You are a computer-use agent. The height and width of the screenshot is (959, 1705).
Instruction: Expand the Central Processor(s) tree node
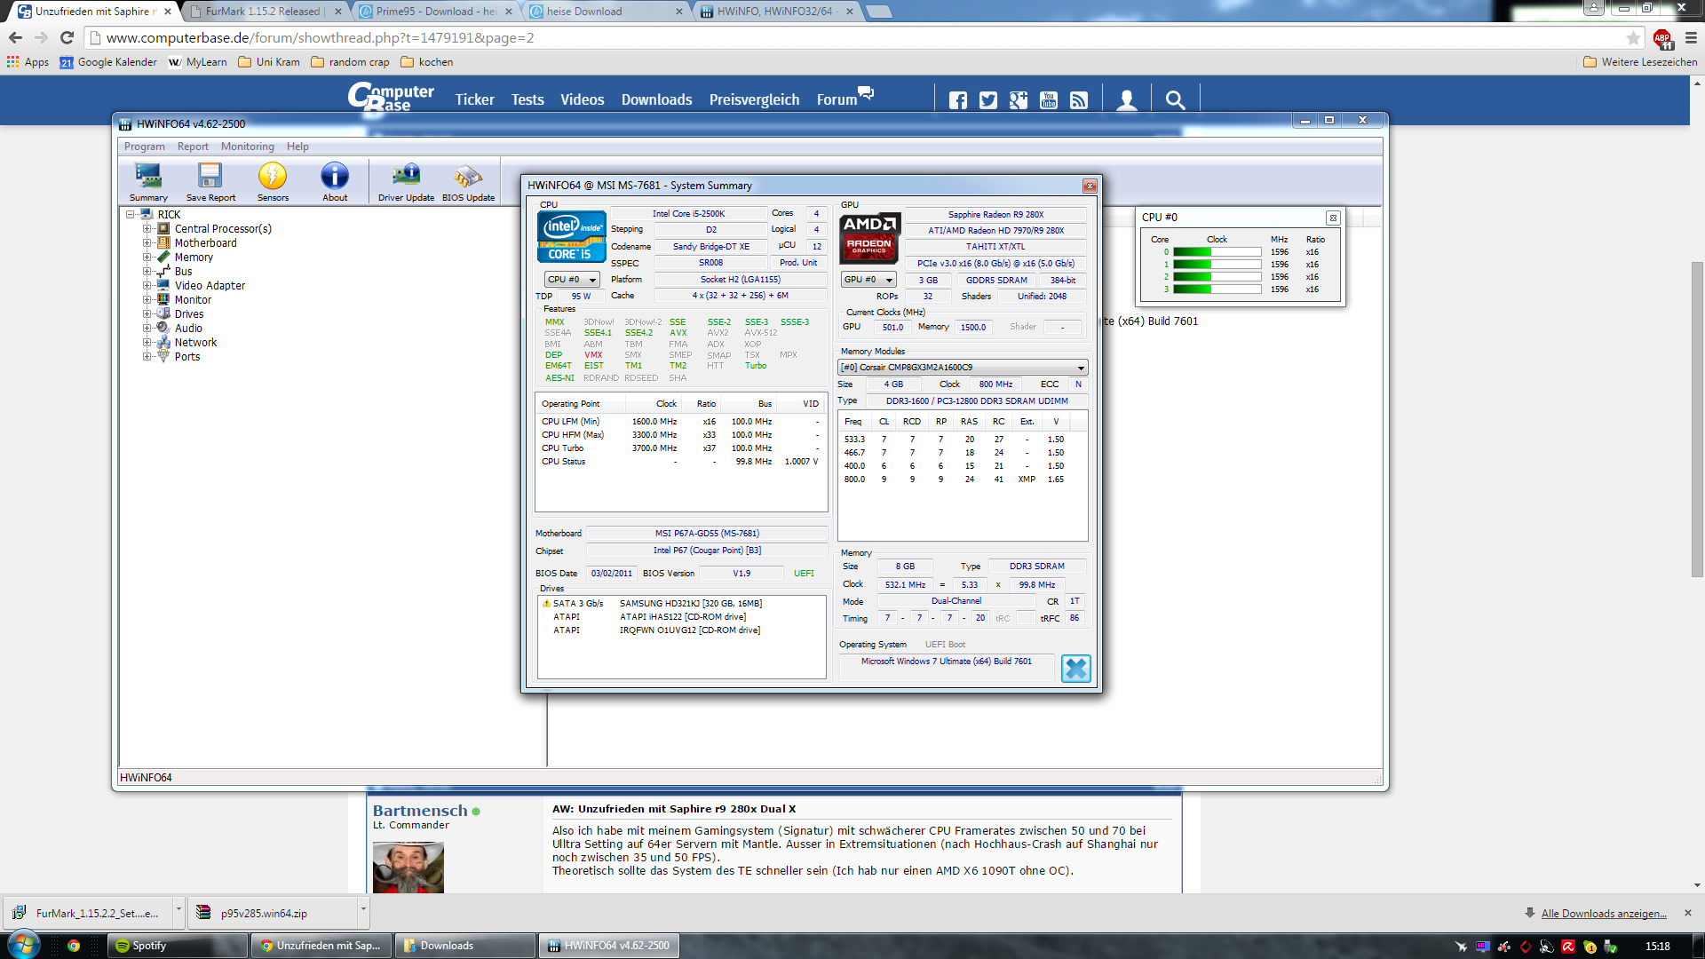click(x=147, y=229)
